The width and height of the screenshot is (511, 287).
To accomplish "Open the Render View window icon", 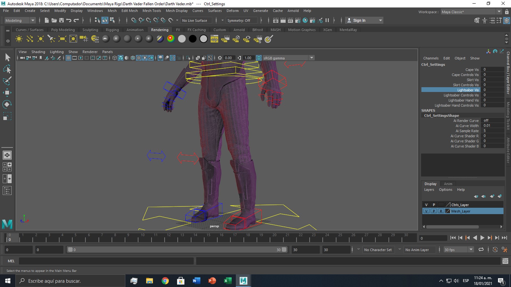I will (276, 20).
